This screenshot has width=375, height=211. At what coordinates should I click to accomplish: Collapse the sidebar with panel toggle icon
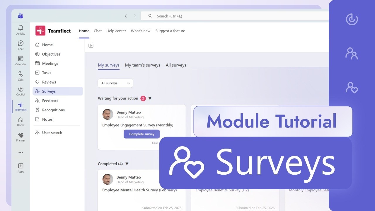click(x=91, y=46)
